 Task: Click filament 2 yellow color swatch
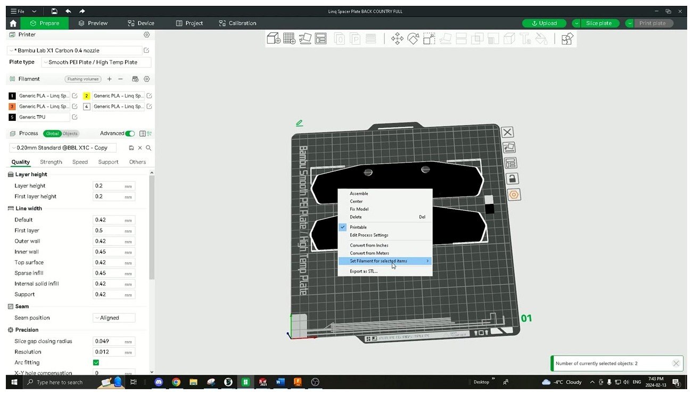(87, 96)
